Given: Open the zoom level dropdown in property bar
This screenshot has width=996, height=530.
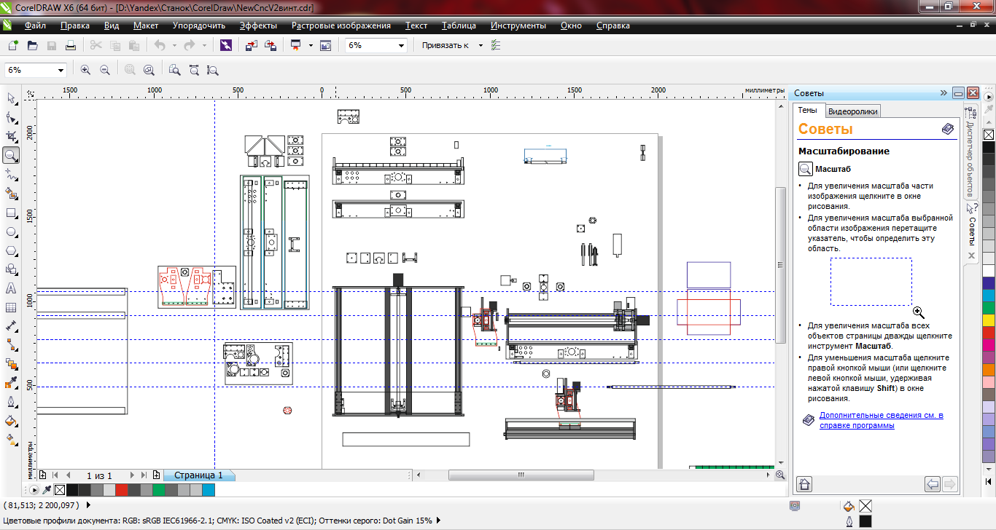Looking at the screenshot, I should (61, 70).
